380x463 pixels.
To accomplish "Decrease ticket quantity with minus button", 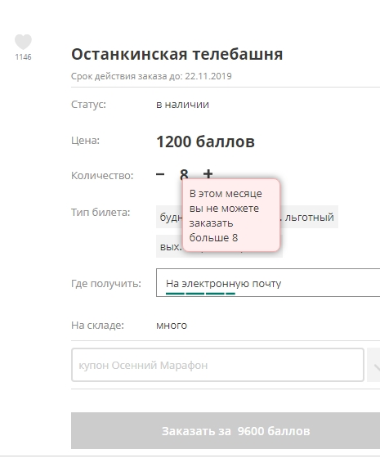I will point(160,174).
